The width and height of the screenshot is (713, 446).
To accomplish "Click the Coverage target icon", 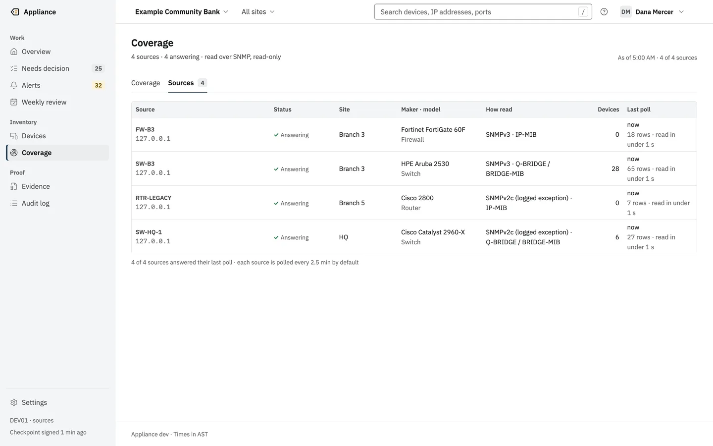I will (x=14, y=153).
